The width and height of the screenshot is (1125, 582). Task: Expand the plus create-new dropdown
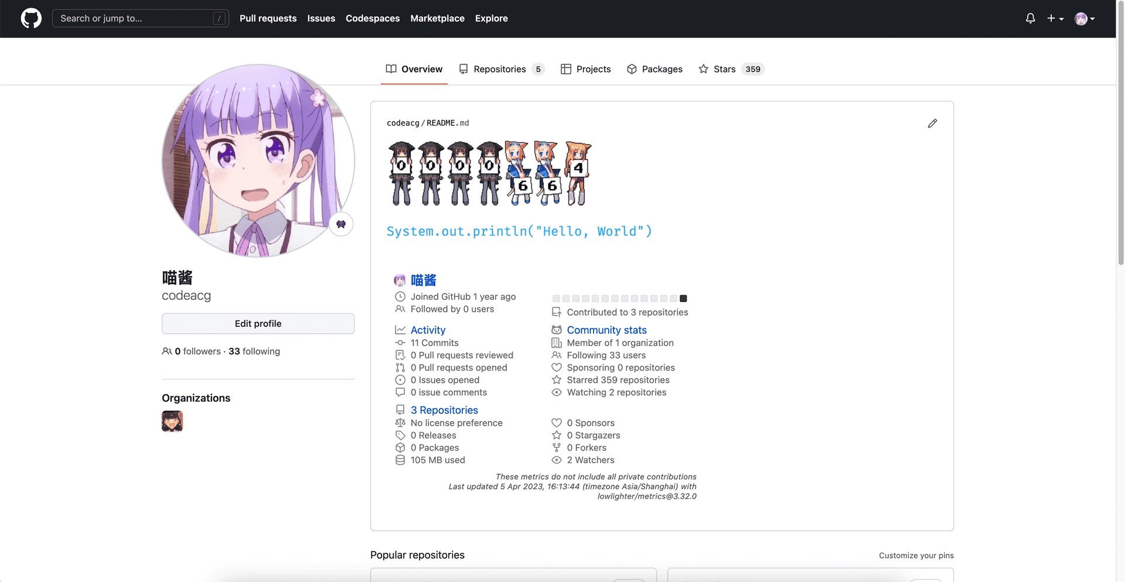pos(1055,18)
